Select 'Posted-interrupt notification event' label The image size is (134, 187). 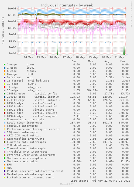coord(35,171)
